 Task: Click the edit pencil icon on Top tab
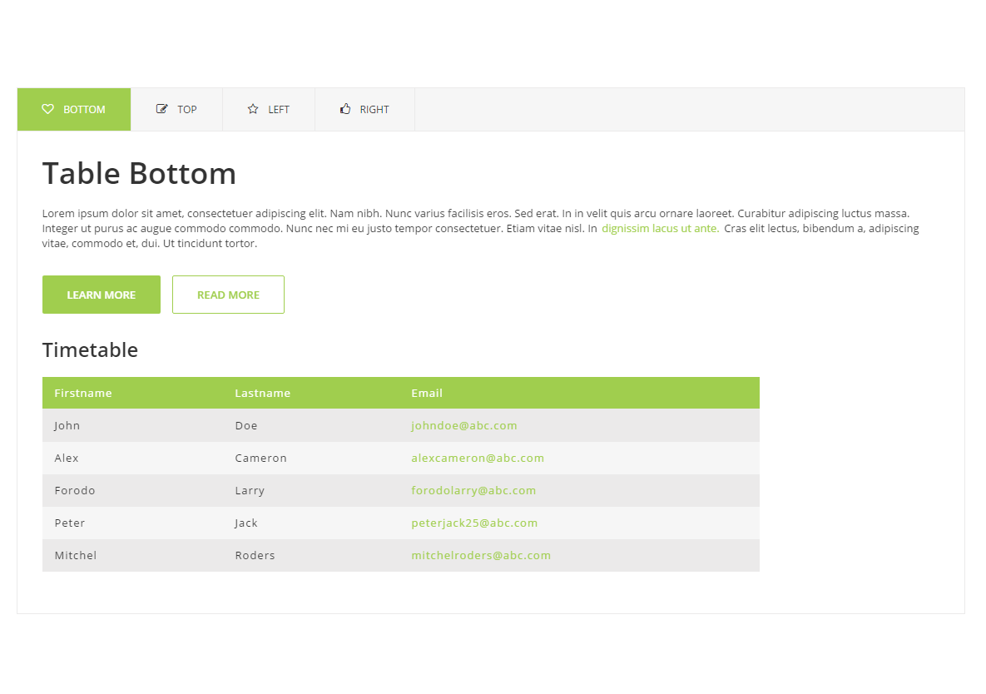pyautogui.click(x=161, y=109)
